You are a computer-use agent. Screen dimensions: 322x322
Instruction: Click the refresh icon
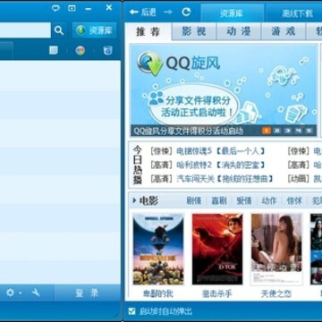coord(186,12)
